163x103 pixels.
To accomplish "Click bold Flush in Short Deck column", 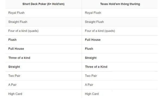I will [12, 40].
